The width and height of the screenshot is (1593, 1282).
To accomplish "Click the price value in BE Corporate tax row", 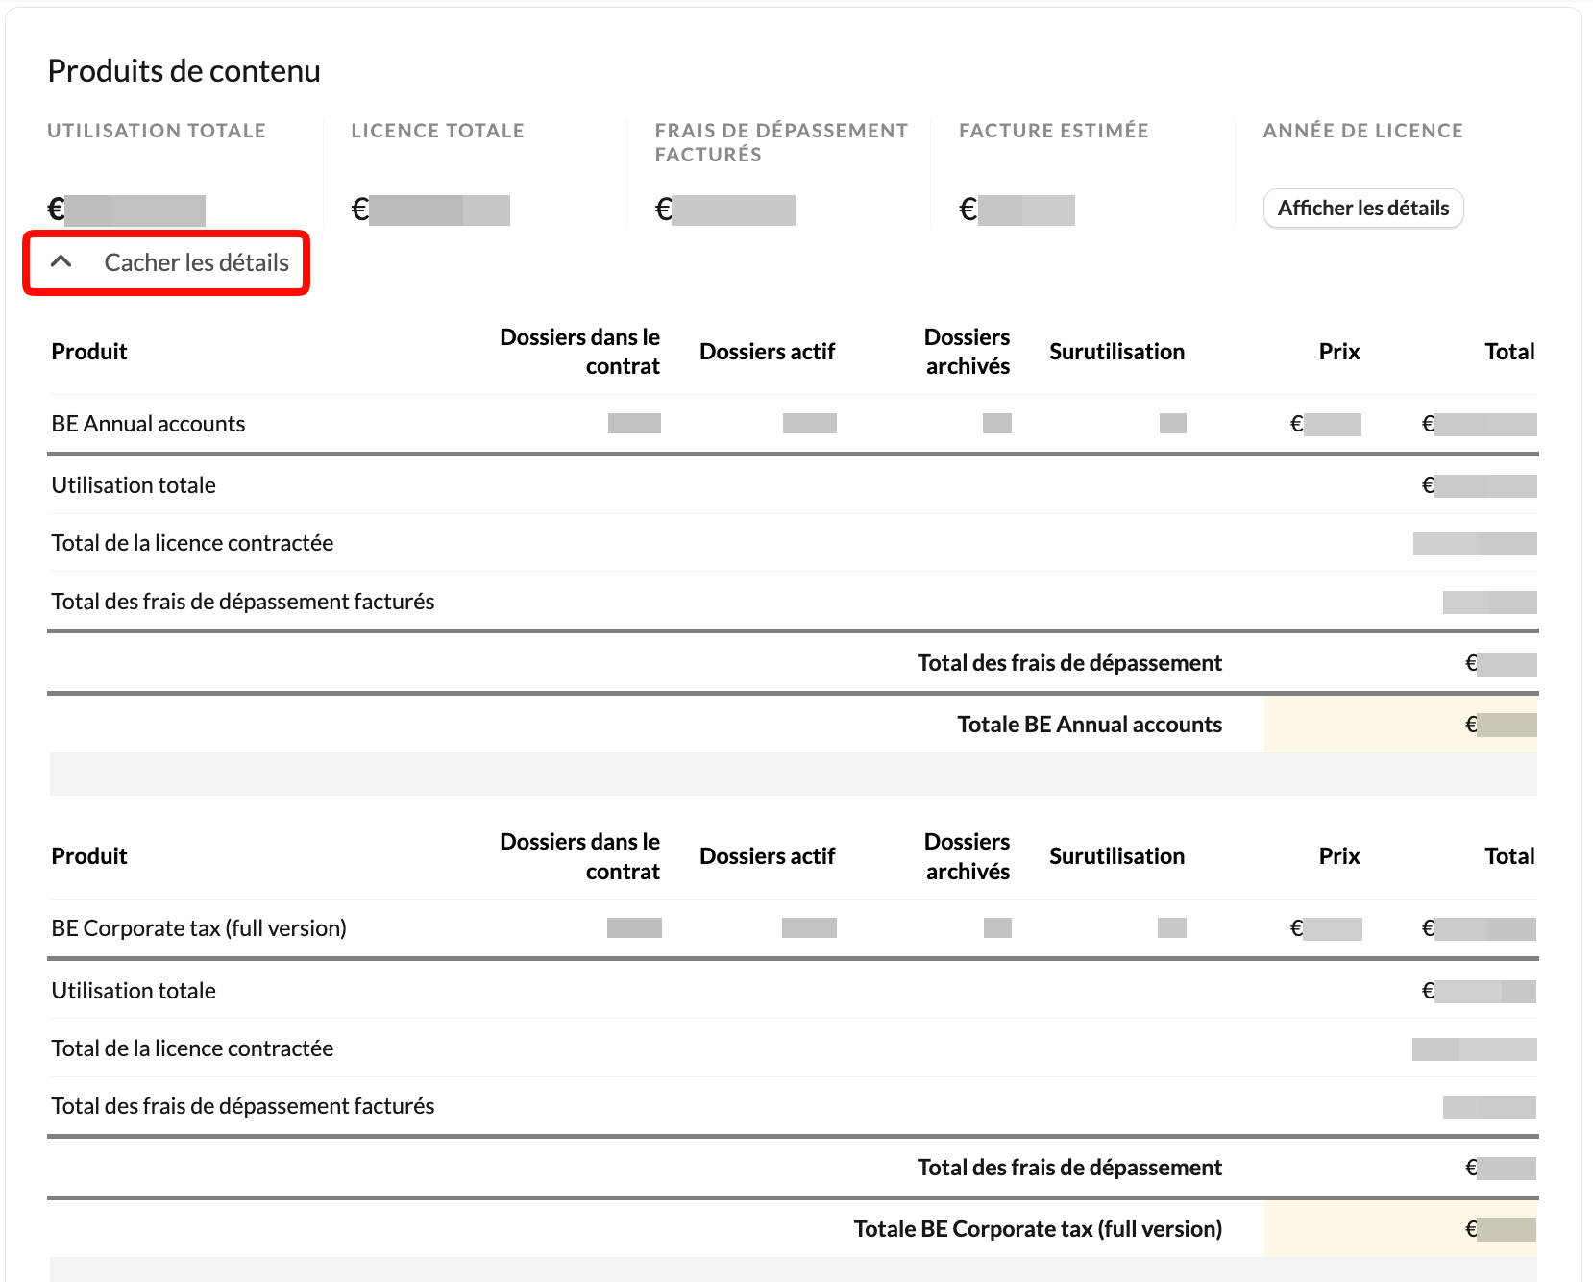I will click(x=1325, y=928).
